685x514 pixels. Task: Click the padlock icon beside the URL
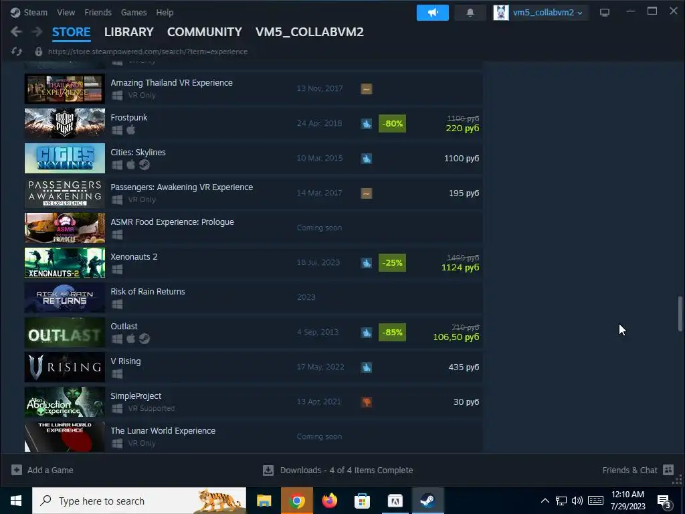(x=38, y=52)
